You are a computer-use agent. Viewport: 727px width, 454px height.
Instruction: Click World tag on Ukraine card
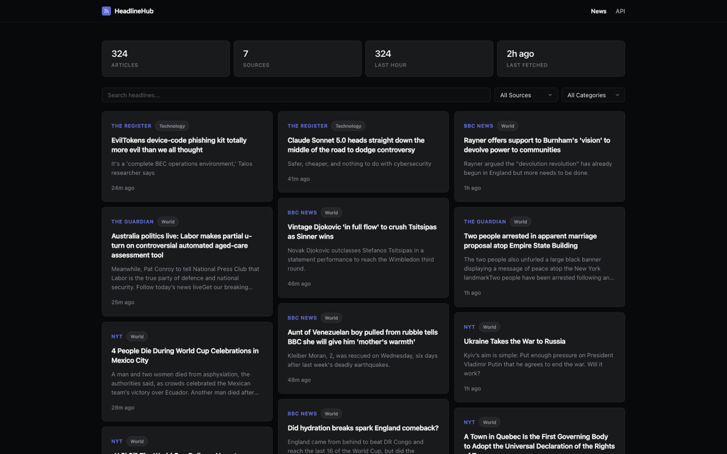490,327
